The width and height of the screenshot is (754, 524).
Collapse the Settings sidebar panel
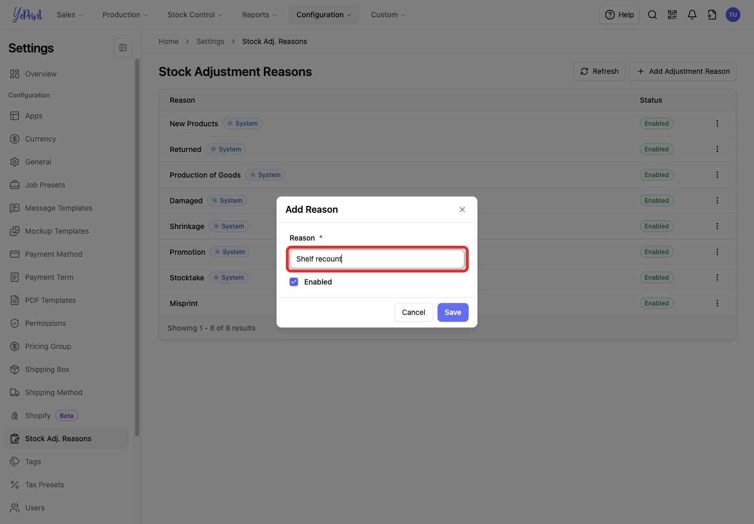[123, 48]
